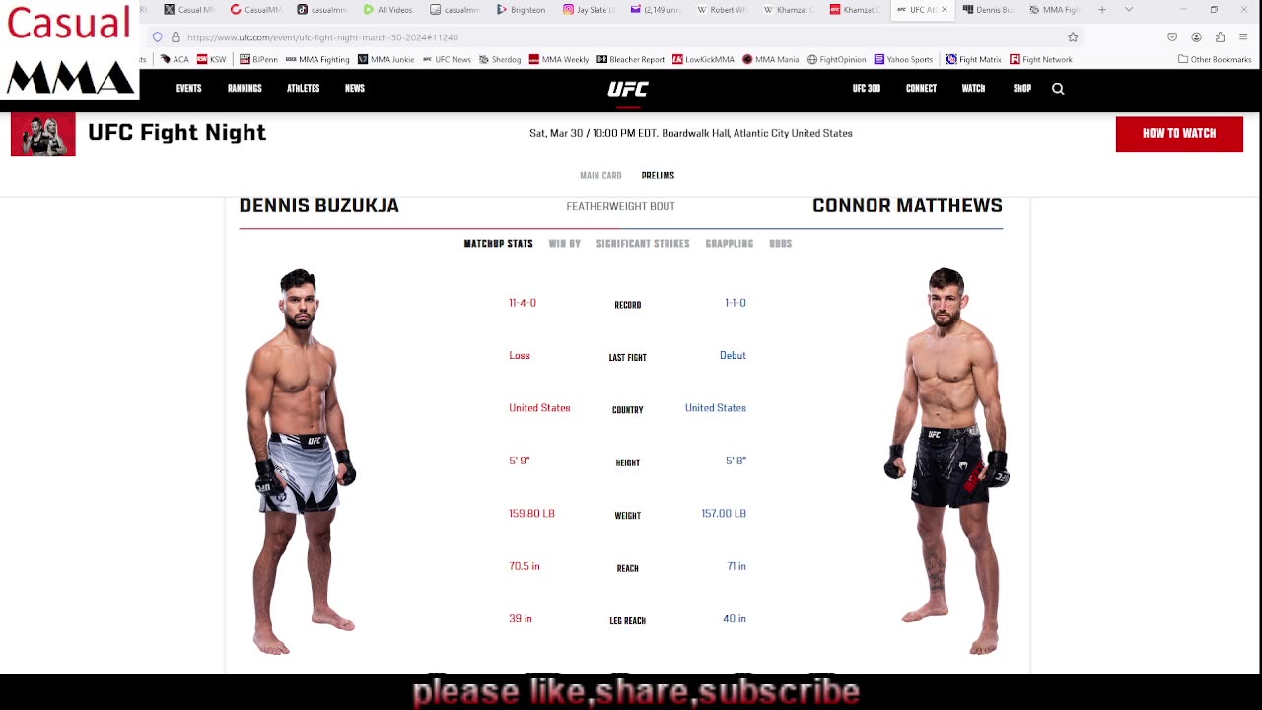Open the Sherdog bookmark
Screen dimensions: 1262x710
(500, 60)
